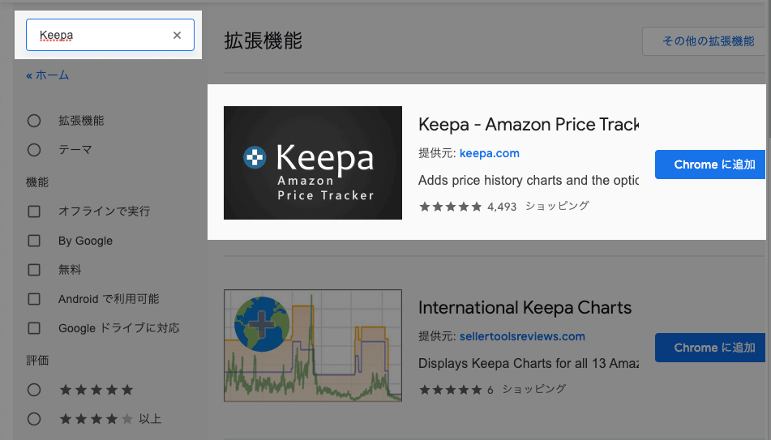Select the five-star rating radio button
Screen dimensions: 771x440
tap(34, 390)
